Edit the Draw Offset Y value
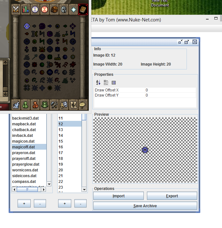The width and height of the screenshot is (222, 228). tap(171, 95)
